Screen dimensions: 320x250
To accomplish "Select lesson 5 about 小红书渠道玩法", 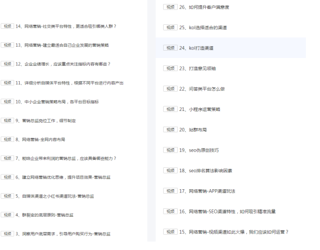I will point(55,196).
